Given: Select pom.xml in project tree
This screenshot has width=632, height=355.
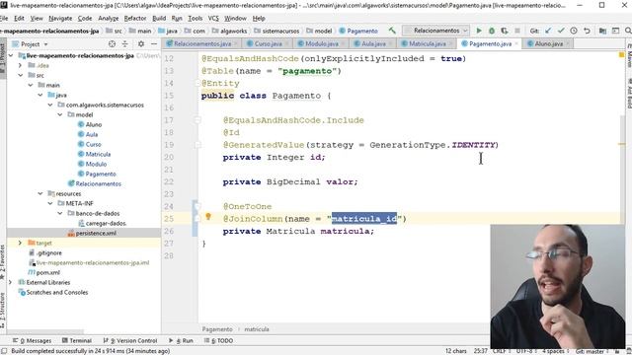Looking at the screenshot, I should (x=48, y=272).
